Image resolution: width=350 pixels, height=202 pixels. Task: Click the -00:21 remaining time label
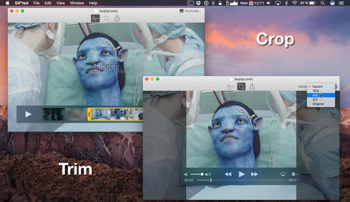coord(293,180)
